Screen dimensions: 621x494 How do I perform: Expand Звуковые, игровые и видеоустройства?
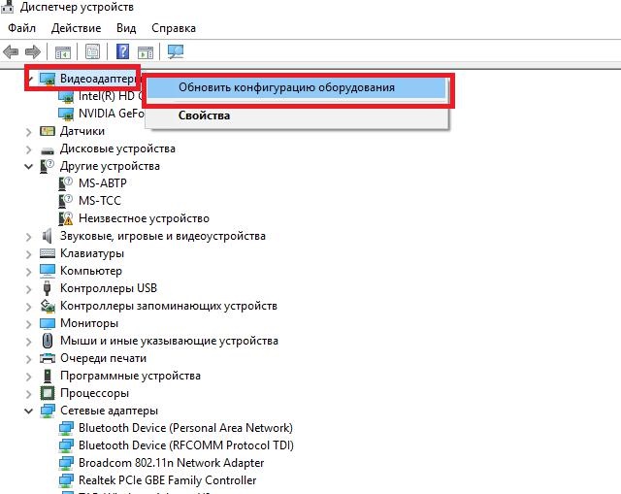click(28, 237)
